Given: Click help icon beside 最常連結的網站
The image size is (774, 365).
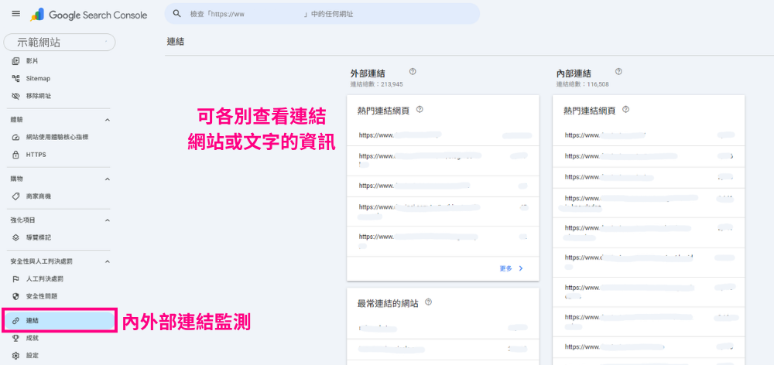Looking at the screenshot, I should tap(429, 302).
